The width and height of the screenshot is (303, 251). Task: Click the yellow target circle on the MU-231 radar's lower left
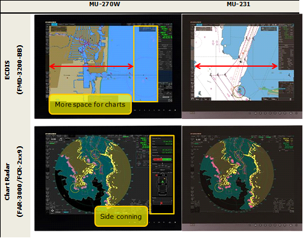(219, 188)
